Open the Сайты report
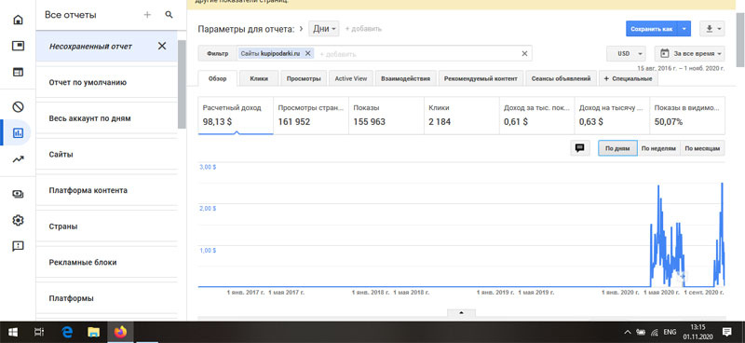This screenshot has width=745, height=343. click(x=106, y=154)
